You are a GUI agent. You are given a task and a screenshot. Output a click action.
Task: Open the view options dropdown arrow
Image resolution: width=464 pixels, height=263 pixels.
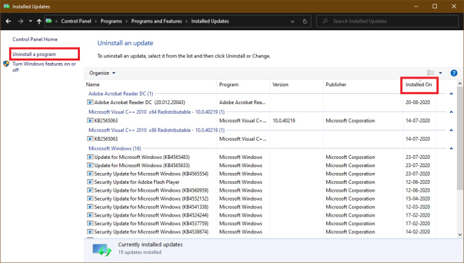pyautogui.click(x=440, y=73)
